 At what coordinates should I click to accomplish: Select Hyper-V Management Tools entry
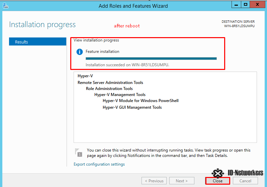click(x=120, y=95)
